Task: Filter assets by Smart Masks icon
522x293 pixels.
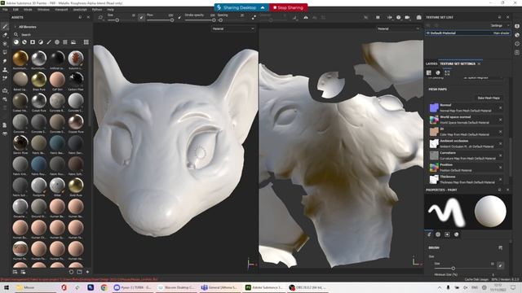Action: pyautogui.click(x=33, y=42)
